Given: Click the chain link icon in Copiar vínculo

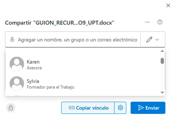Looking at the screenshot, I should tap(72, 108).
